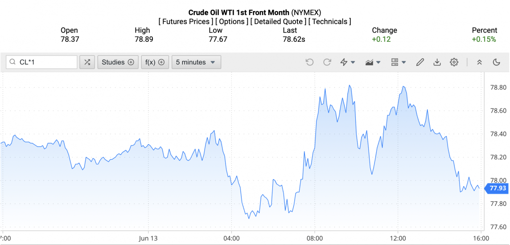The width and height of the screenshot is (510, 245).
Task: Click the f(x) expression button
Action: pyautogui.click(x=155, y=62)
